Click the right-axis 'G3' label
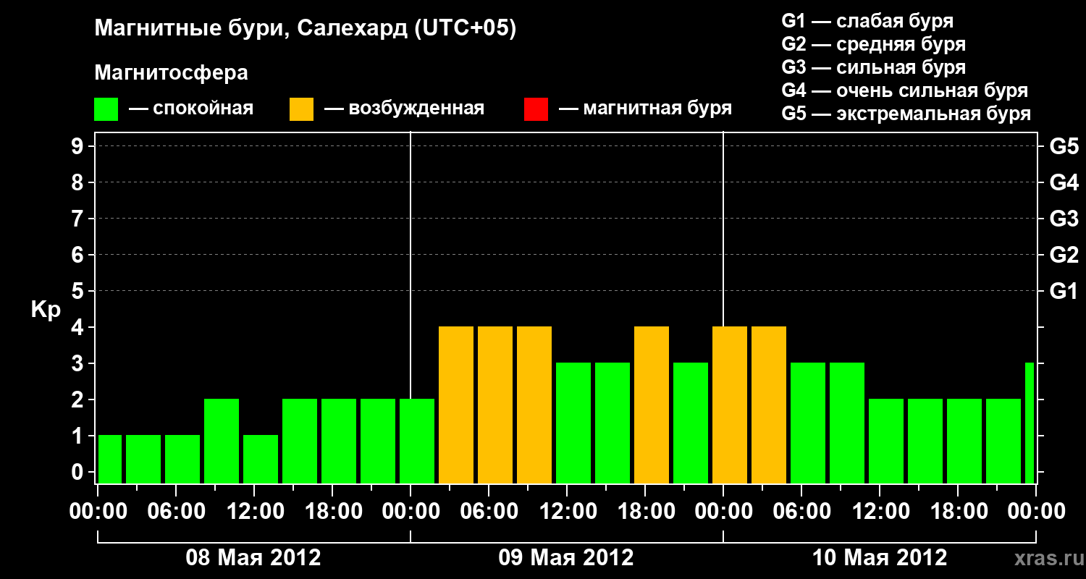Viewport: 1086px width, 579px height. click(x=1064, y=219)
